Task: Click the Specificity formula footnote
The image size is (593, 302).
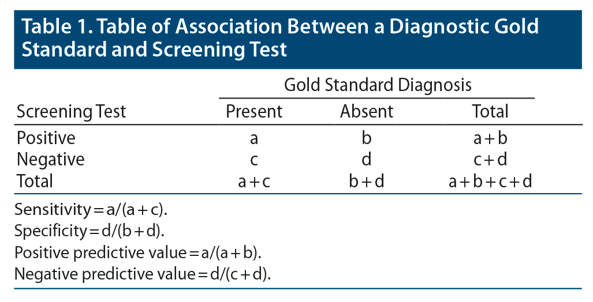Action: coord(91,231)
